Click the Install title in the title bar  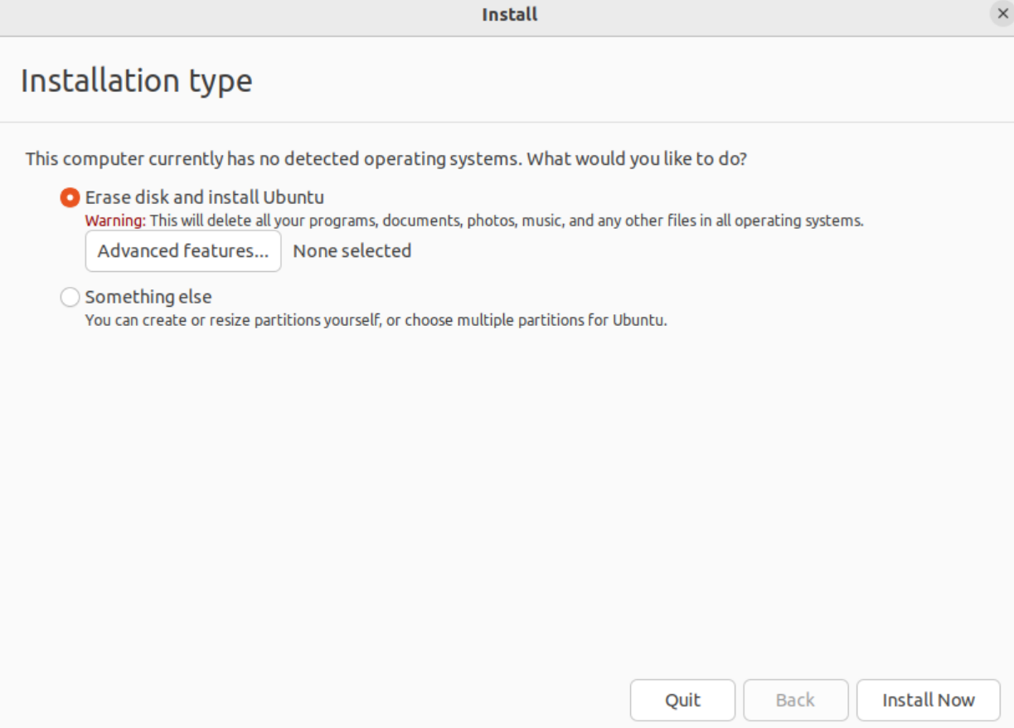[510, 14]
